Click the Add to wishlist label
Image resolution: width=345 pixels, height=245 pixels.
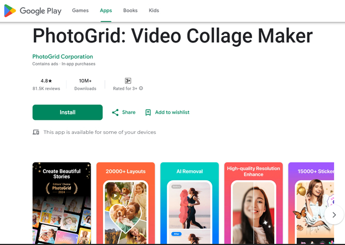click(x=172, y=112)
